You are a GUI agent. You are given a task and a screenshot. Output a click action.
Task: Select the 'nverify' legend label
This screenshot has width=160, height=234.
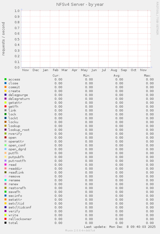[15, 134]
